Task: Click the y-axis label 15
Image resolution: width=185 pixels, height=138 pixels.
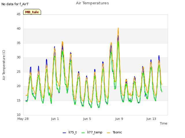Action: tap(18, 100)
